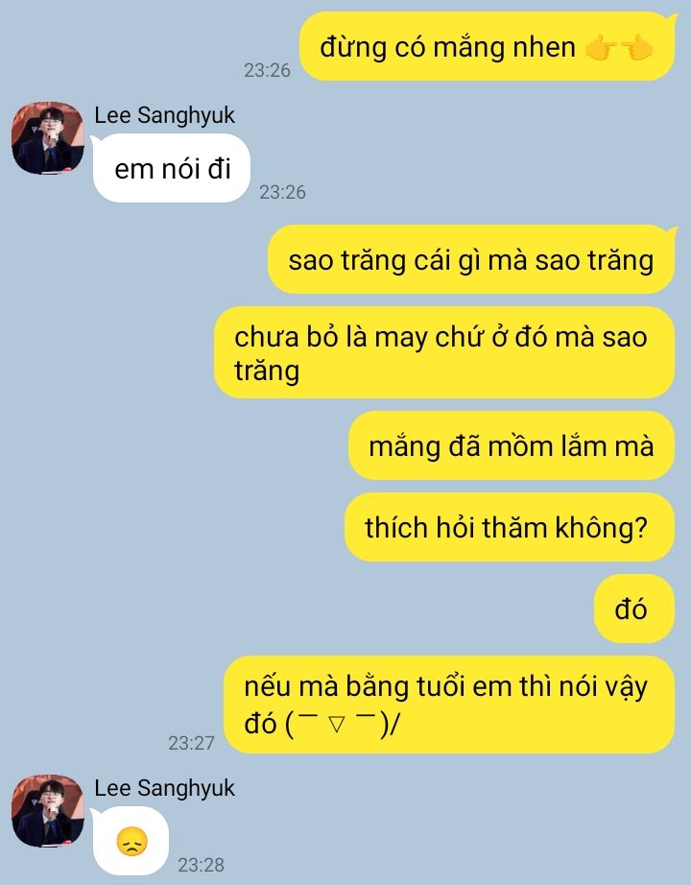The image size is (691, 885).
Task: Select the 'đừng có mắng nhen' message bubble
Action: [x=488, y=46]
